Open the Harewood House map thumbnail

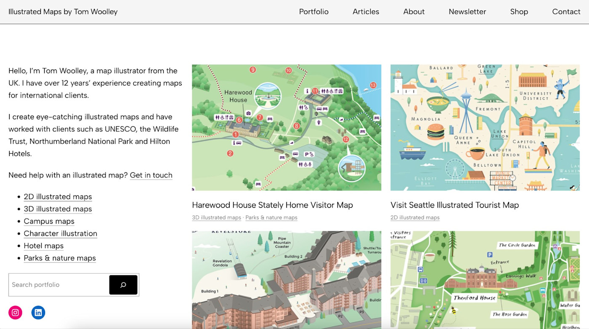pos(287,128)
